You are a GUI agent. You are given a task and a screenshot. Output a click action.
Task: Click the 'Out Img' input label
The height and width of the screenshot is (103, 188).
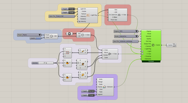click(148, 41)
